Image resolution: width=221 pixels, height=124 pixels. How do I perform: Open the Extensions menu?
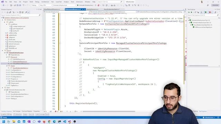click(x=79, y=2)
